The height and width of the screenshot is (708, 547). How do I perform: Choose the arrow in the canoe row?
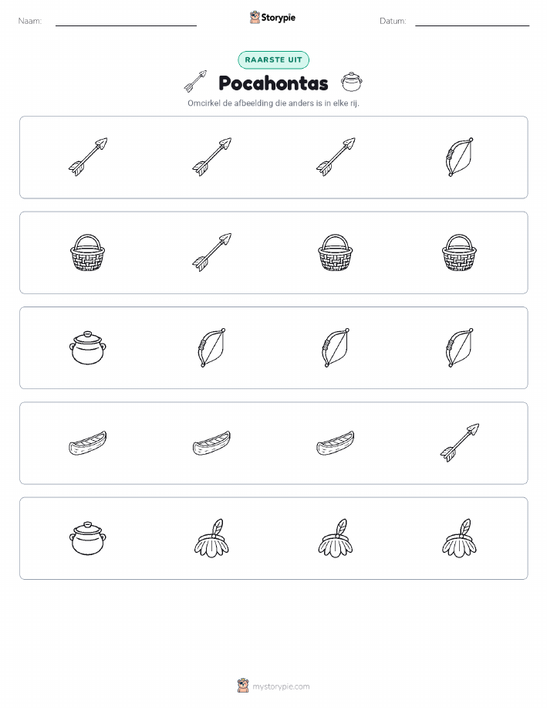(460, 443)
